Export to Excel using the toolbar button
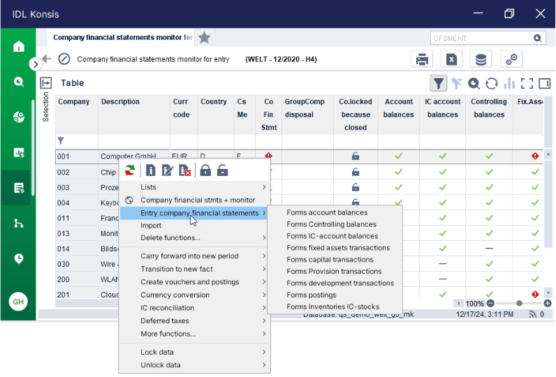The height and width of the screenshot is (377, 556). [x=451, y=59]
